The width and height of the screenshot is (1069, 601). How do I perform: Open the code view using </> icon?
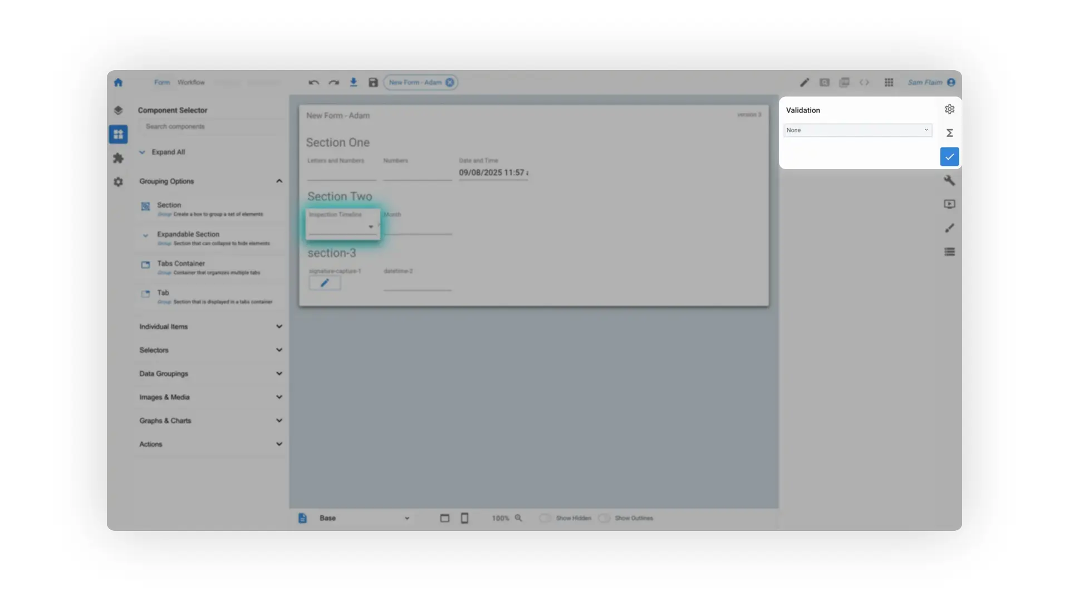click(865, 82)
